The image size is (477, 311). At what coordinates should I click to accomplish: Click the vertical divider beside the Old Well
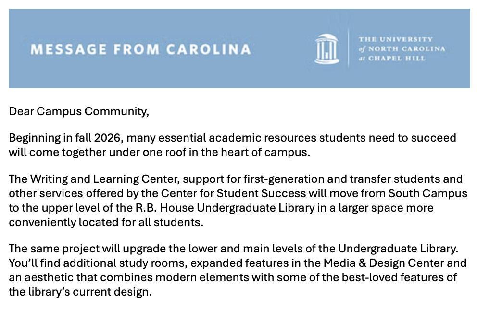[348, 48]
